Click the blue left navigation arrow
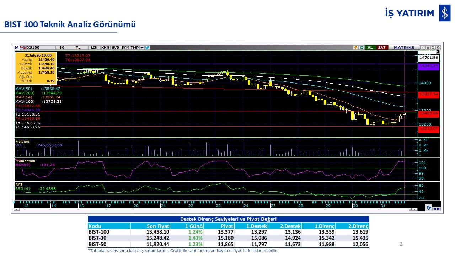 click(x=434, y=209)
